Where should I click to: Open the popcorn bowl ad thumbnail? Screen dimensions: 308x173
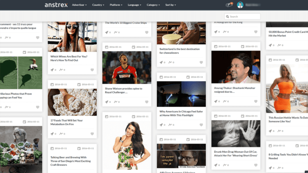[72, 102]
